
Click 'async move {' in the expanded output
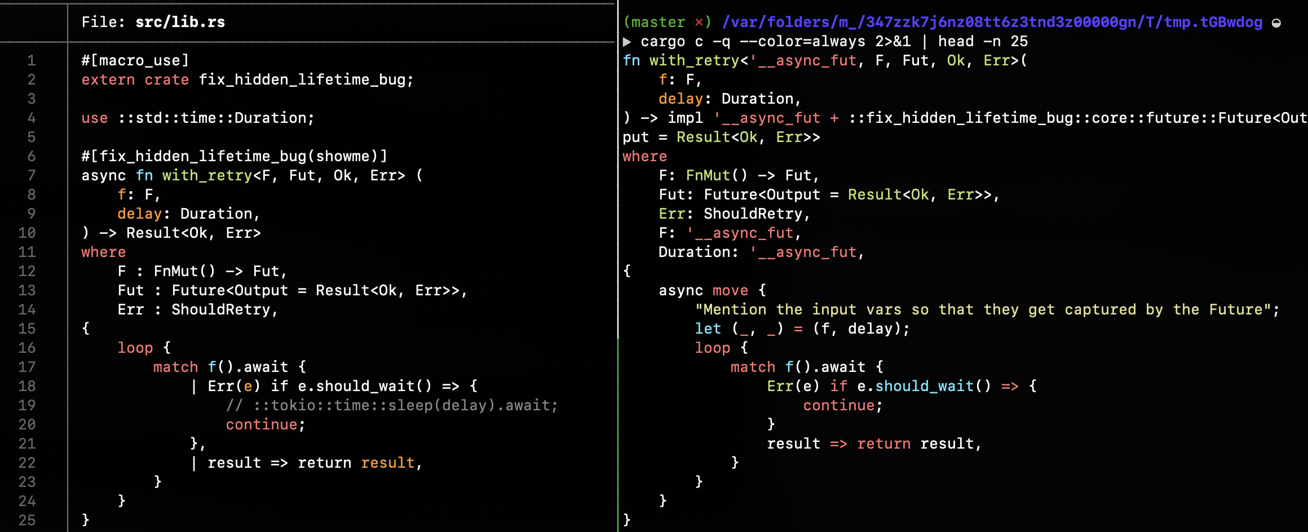713,290
